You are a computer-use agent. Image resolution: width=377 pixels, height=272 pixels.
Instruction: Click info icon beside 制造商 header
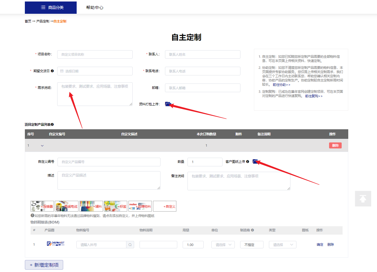click(252, 230)
